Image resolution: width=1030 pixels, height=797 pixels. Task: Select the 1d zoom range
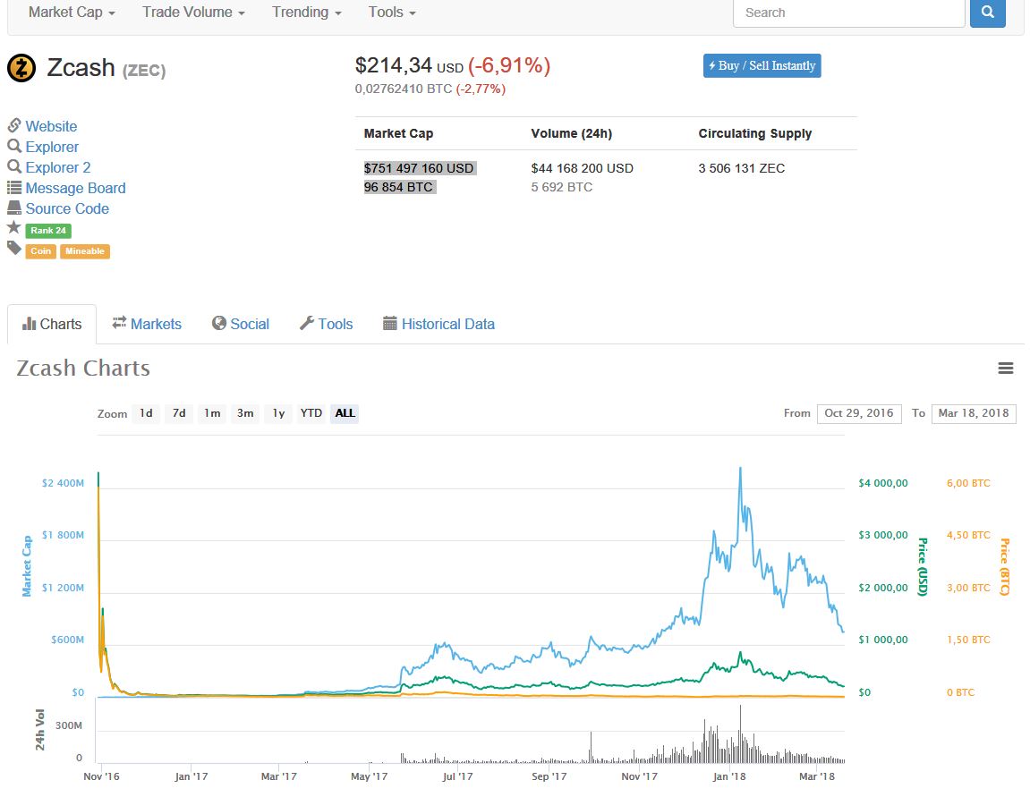click(145, 413)
